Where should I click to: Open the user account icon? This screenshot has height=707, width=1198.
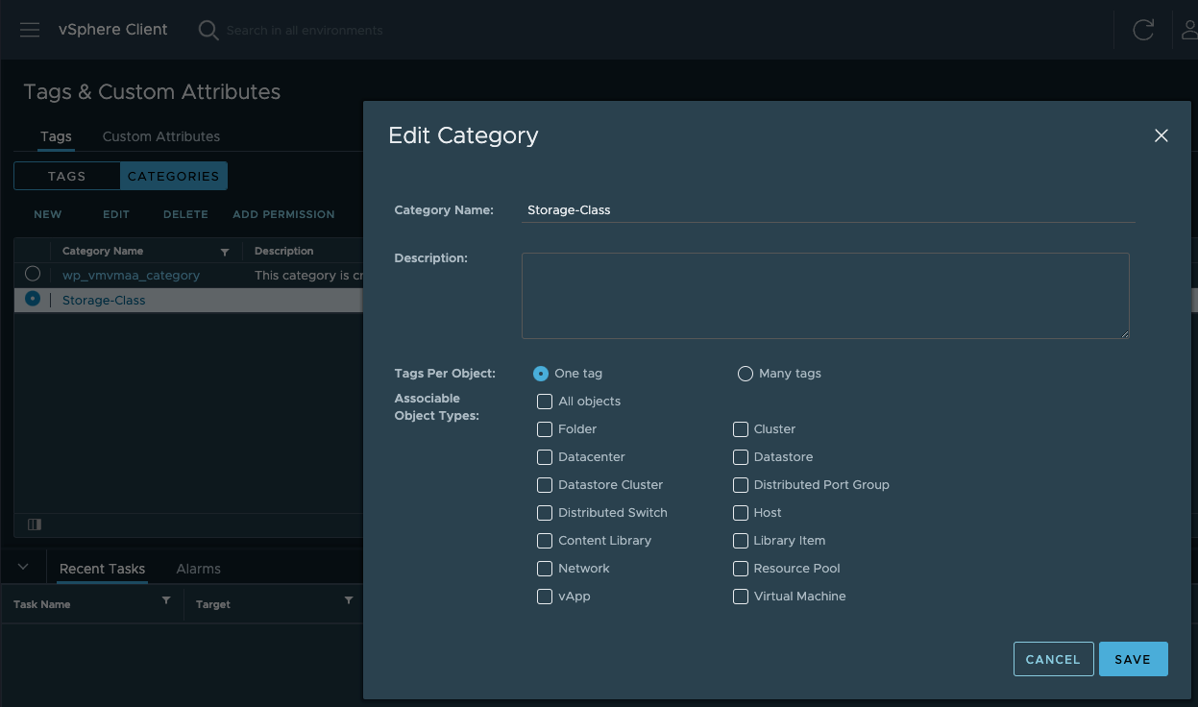(x=1189, y=30)
